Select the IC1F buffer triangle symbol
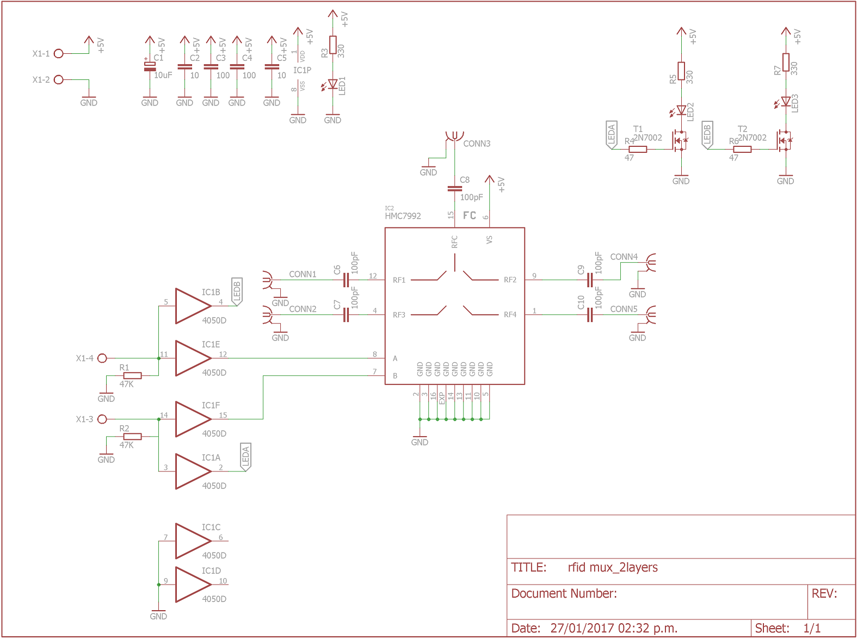 [193, 419]
